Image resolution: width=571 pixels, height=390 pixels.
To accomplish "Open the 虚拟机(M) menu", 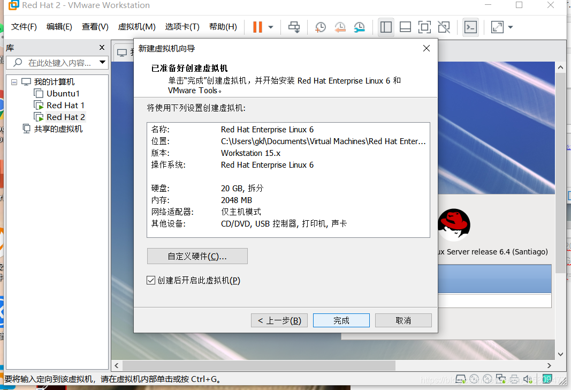I will click(x=136, y=27).
